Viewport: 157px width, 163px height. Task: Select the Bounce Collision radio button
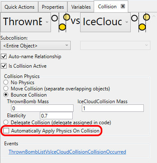coord(6,95)
